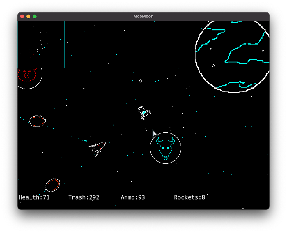
Task: Click the largest asteroid overlapping the planet
Action: [x=213, y=66]
